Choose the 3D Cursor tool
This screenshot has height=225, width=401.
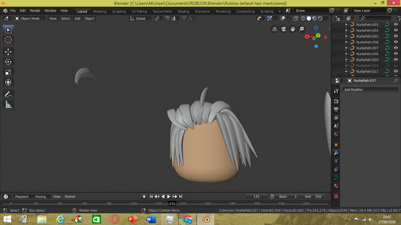tap(8, 40)
